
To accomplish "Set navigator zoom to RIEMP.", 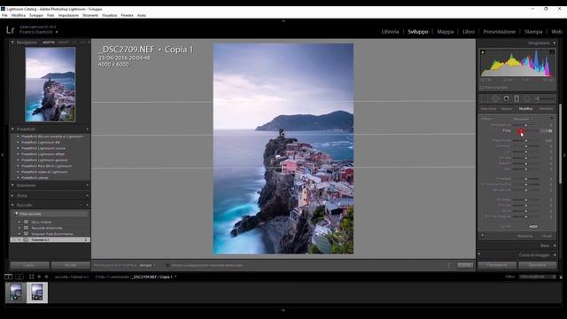I will pos(63,43).
